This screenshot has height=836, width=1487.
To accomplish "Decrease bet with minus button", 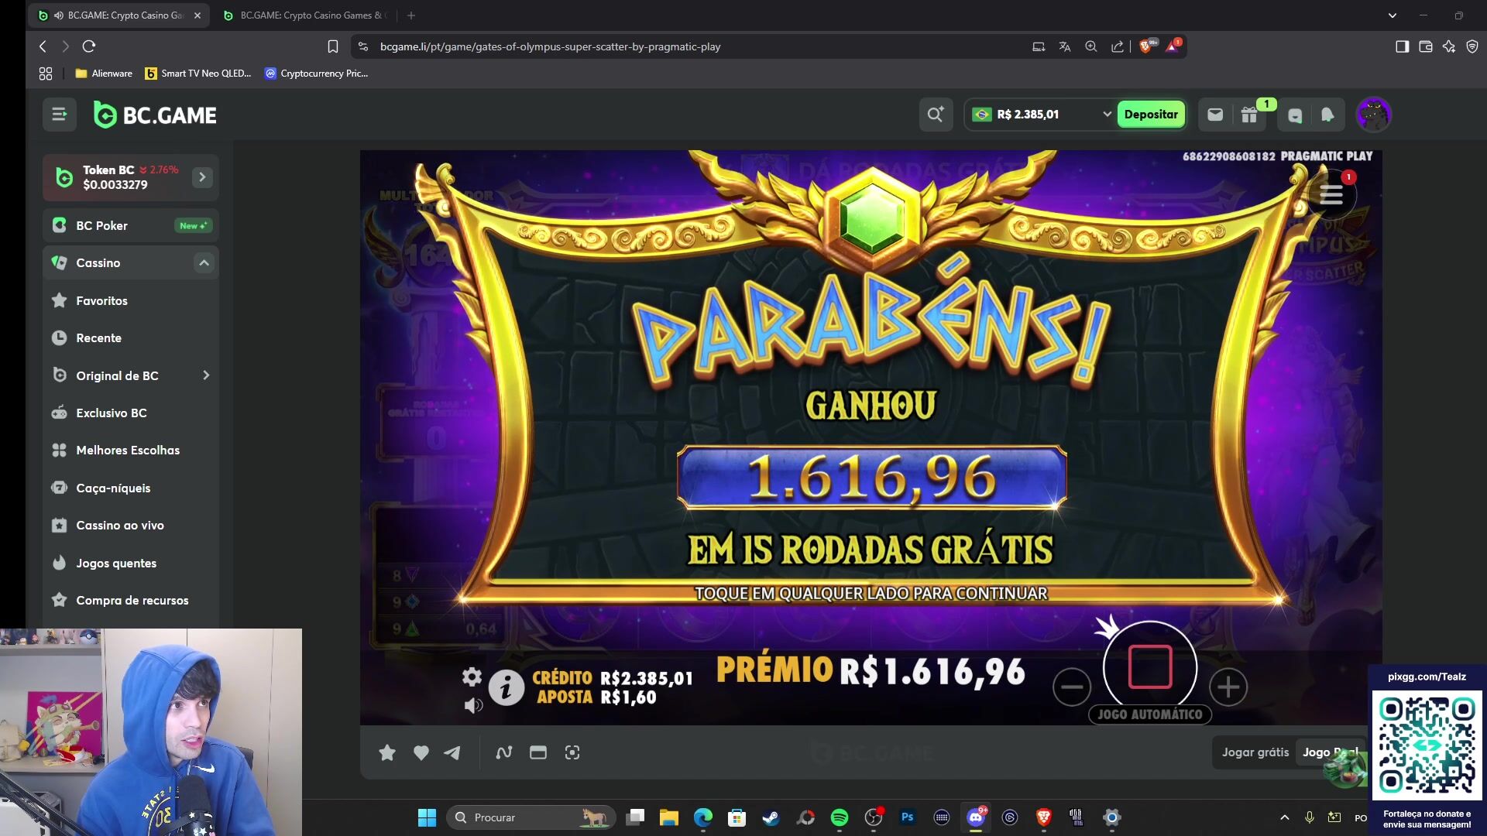I will pos(1072,687).
